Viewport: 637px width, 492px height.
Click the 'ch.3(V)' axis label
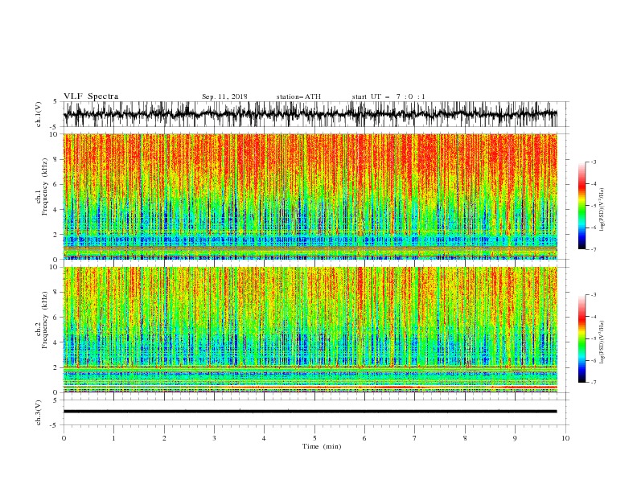point(39,412)
